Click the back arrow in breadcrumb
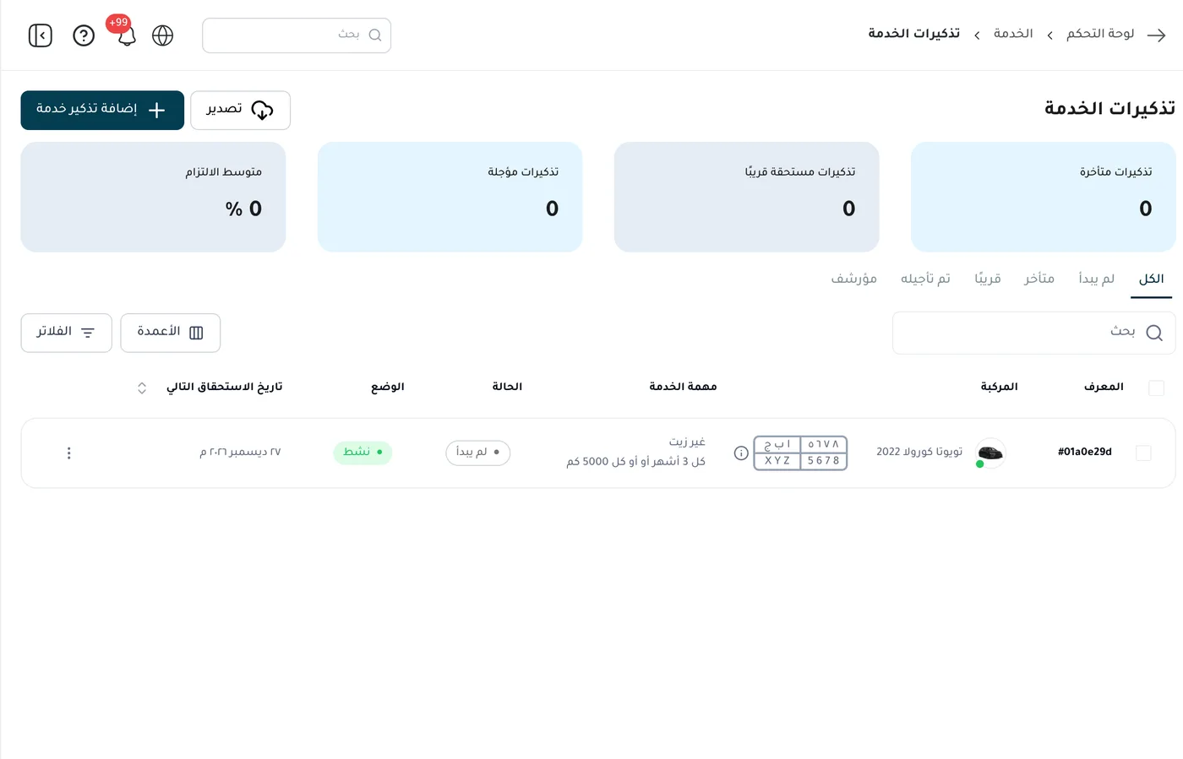The height and width of the screenshot is (759, 1183). pyautogui.click(x=1157, y=35)
